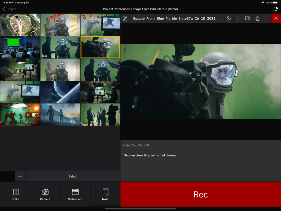The image size is (281, 211).
Task: Select the highlighted astronaut helmet thumbnail
Action: pos(100,47)
